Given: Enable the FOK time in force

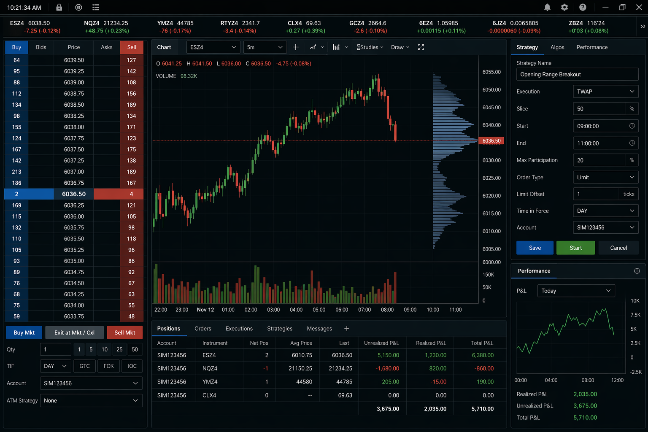Looking at the screenshot, I should [x=108, y=366].
